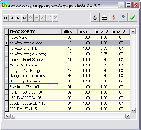The height and width of the screenshot is (130, 141).
Task: Click είδος cell of Στεγασμένο Garage
Action: [x=70, y=71]
